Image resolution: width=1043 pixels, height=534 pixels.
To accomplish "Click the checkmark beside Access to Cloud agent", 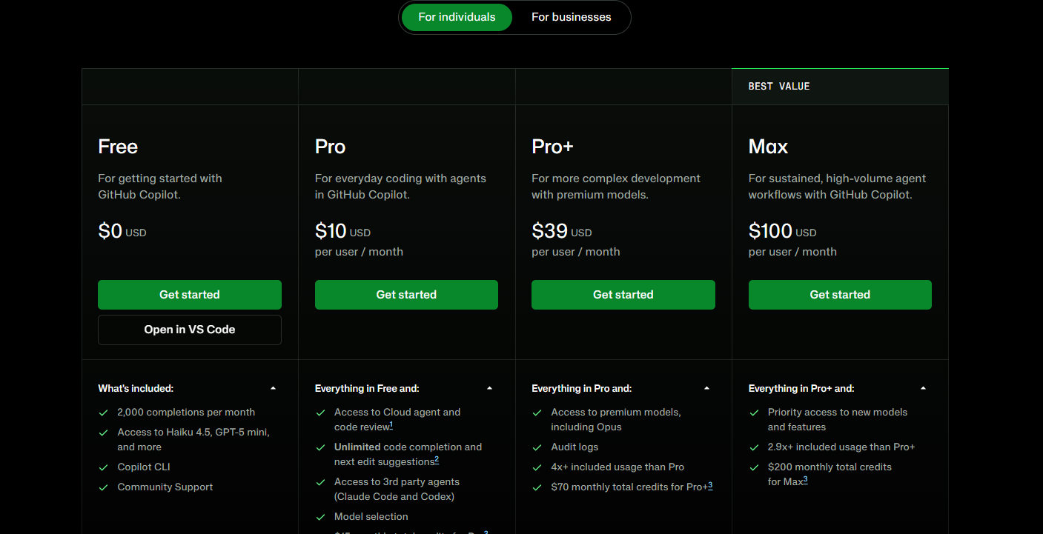I will coord(320,413).
